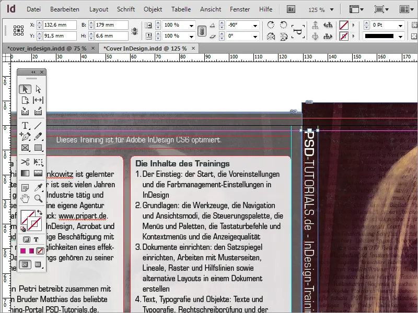This screenshot has height=313, width=418.
Task: Switch to cover_indesign.indd @ 75 % tab
Action: pyautogui.click(x=47, y=49)
